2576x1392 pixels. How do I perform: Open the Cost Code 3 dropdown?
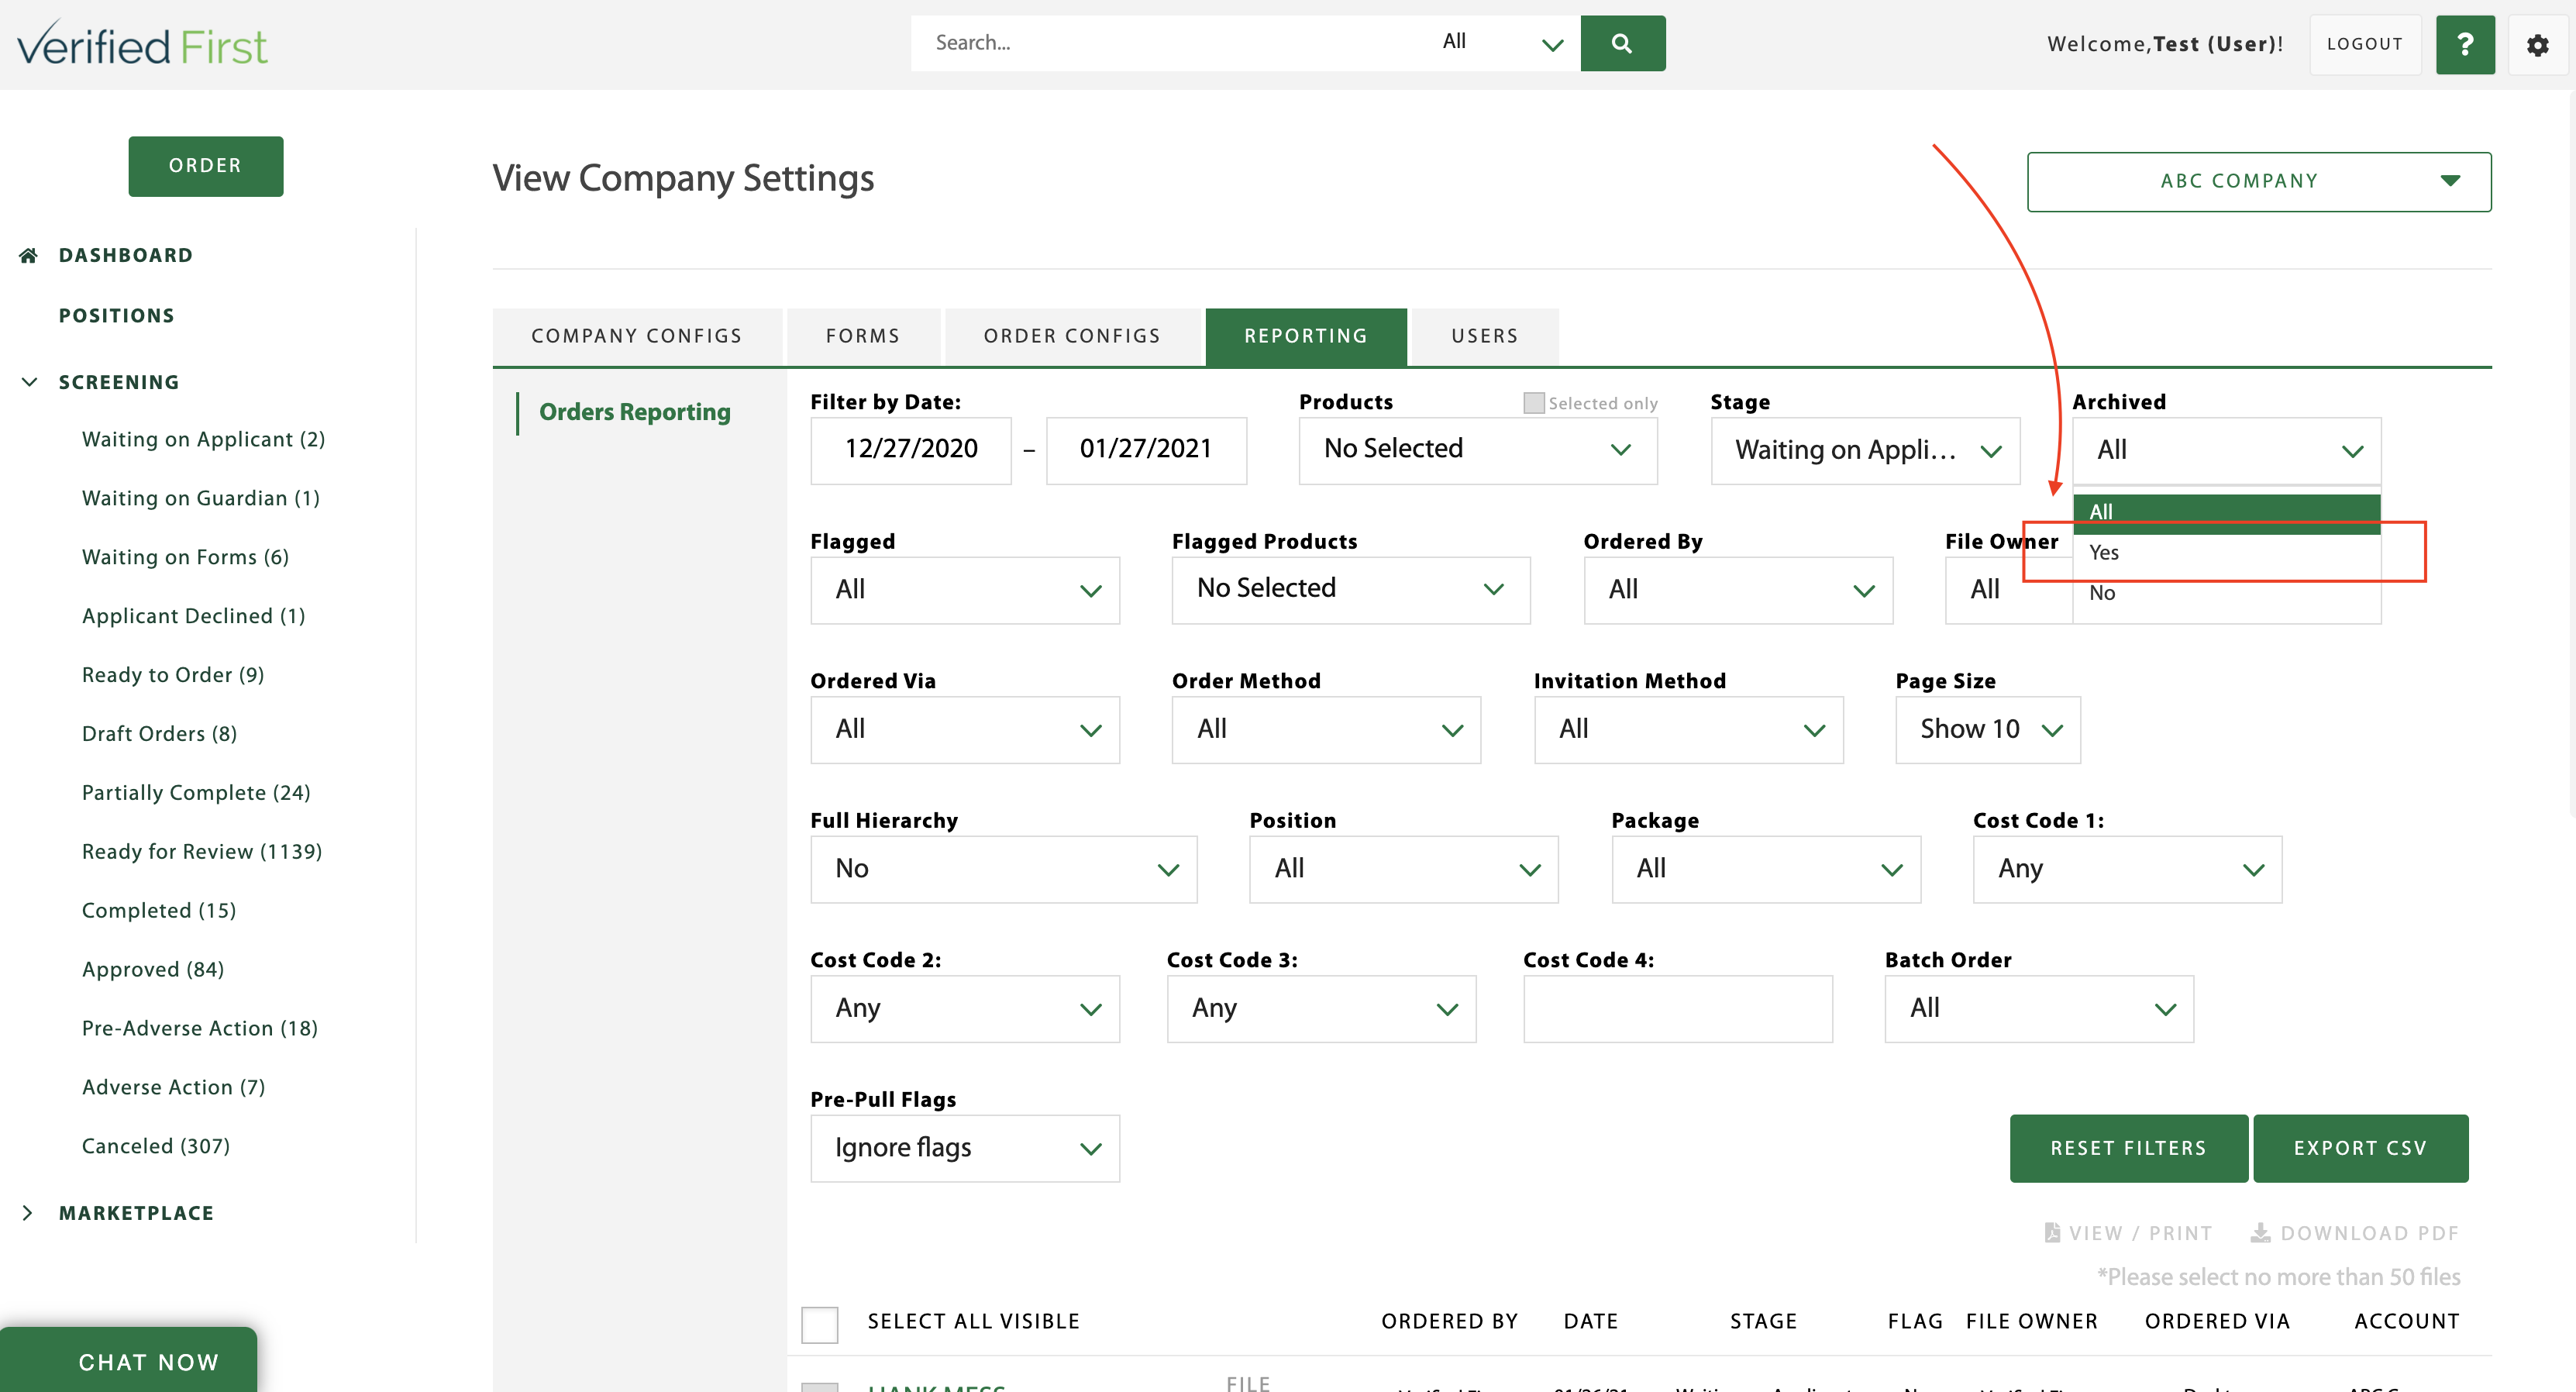click(1321, 1009)
